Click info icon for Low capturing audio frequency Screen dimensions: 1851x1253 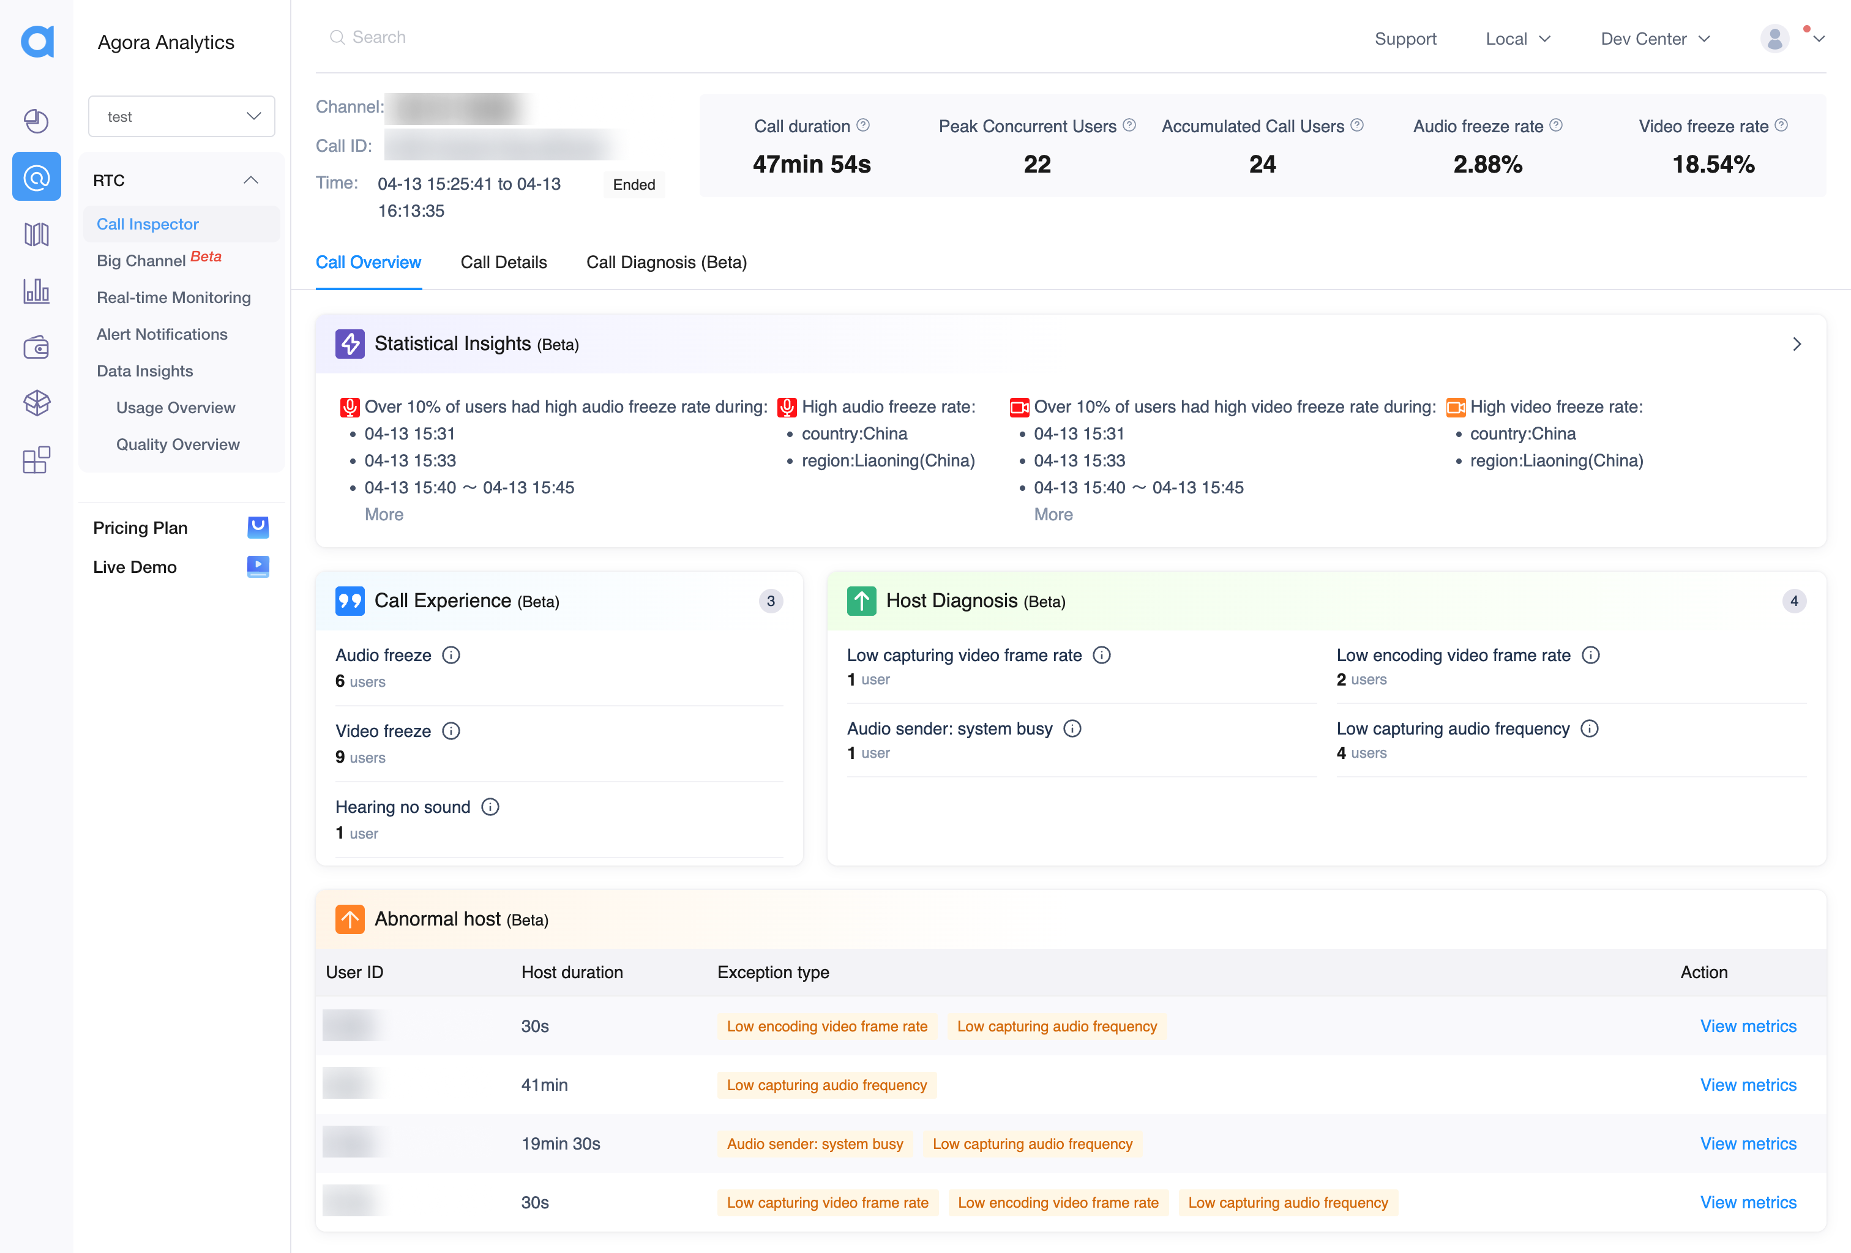pyautogui.click(x=1590, y=728)
